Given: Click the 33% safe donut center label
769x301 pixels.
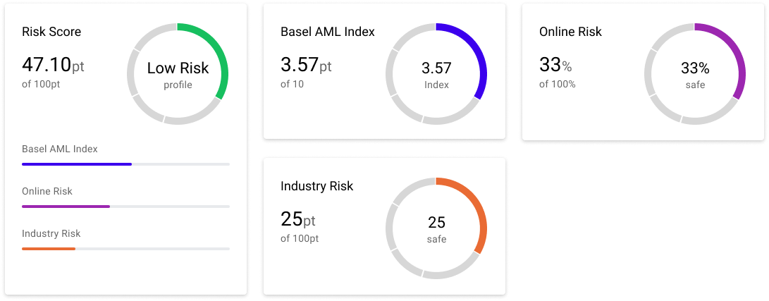Looking at the screenshot, I should tap(695, 75).
